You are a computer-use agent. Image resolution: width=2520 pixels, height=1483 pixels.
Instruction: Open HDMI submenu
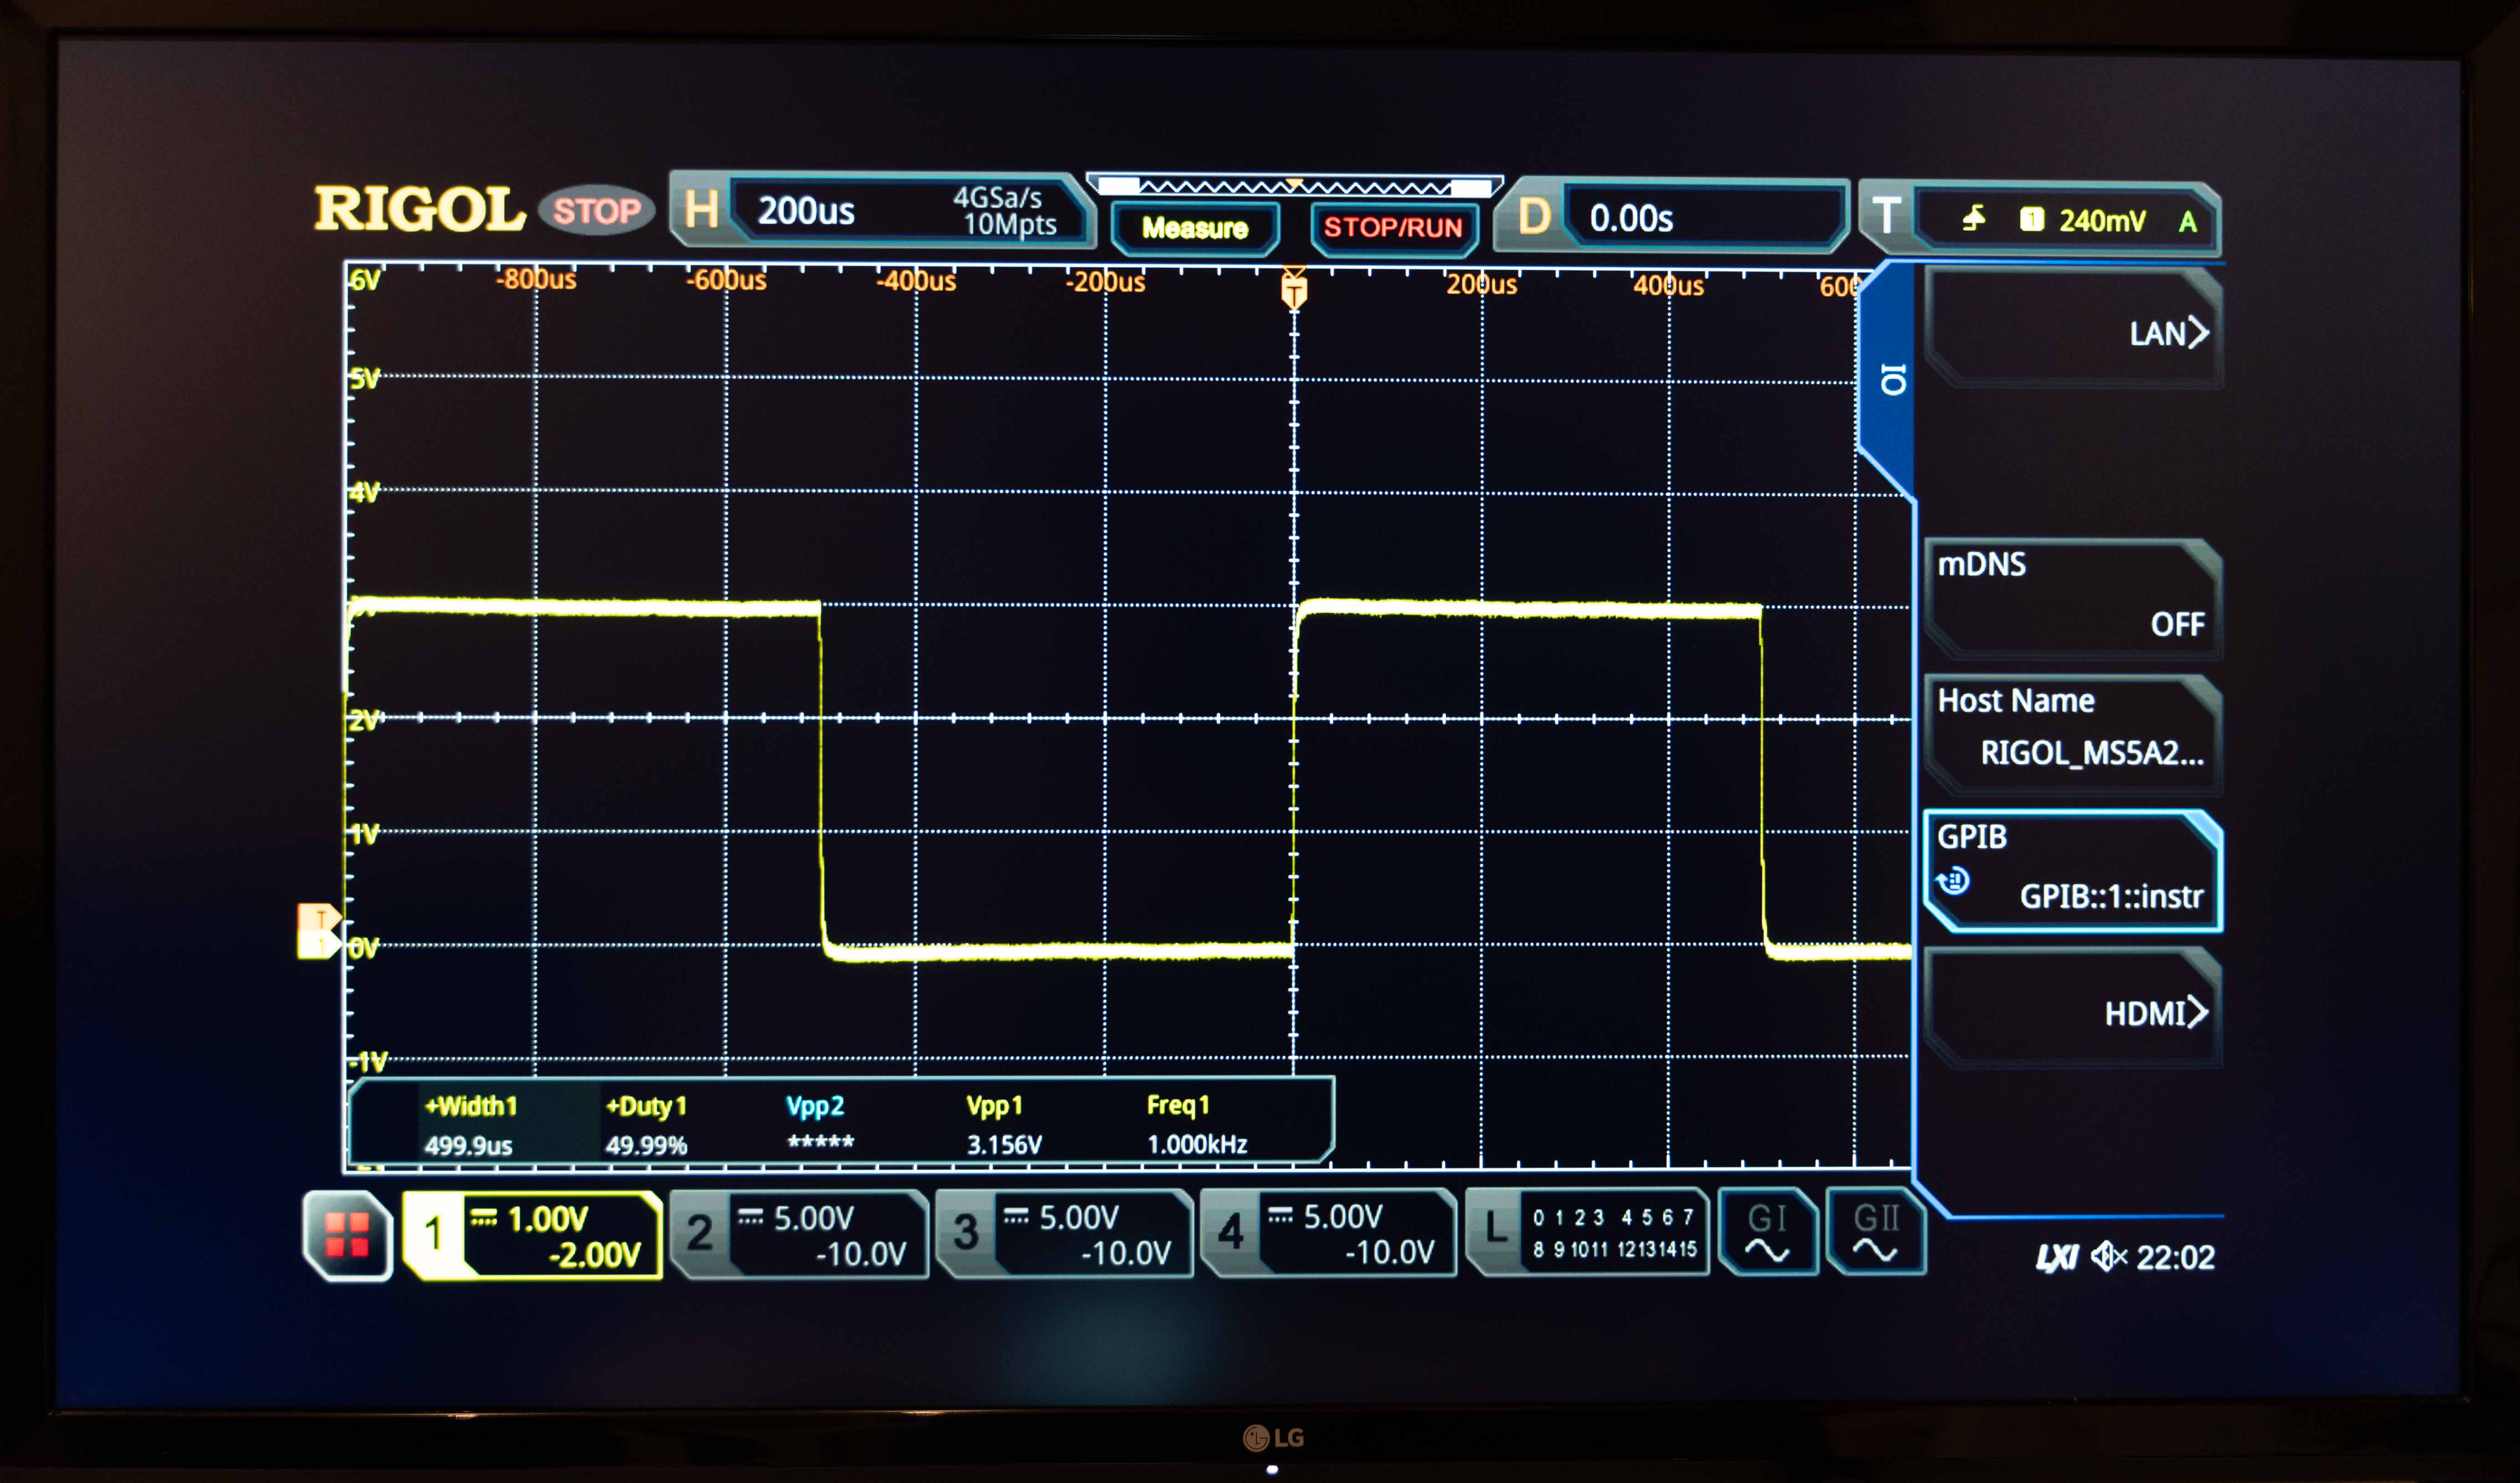[x=2073, y=1008]
